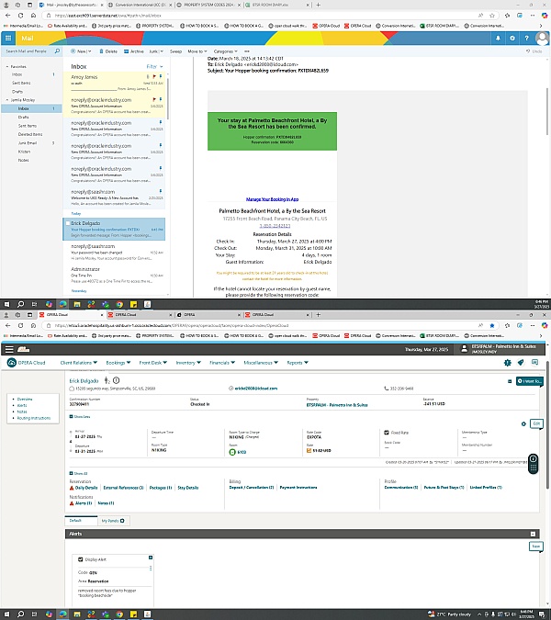The width and height of the screenshot is (551, 620).
Task: Select the Junk Email folder
Action: click(x=28, y=142)
